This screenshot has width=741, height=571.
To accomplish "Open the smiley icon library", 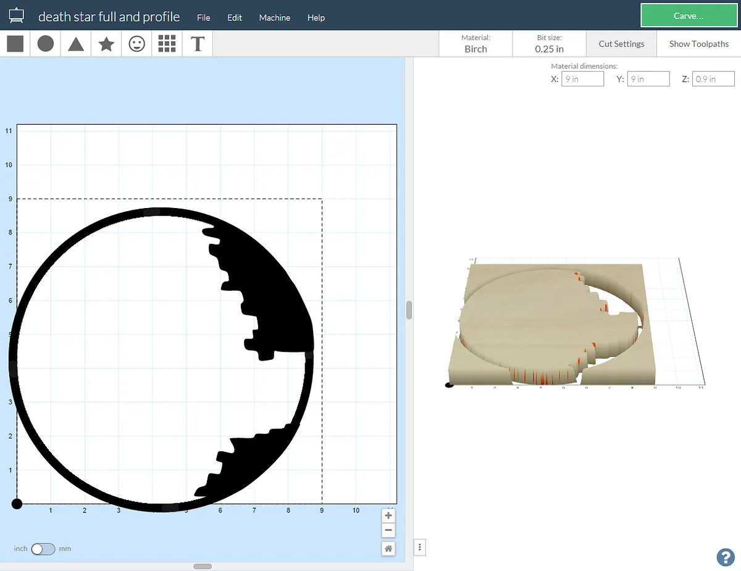I will tap(136, 44).
